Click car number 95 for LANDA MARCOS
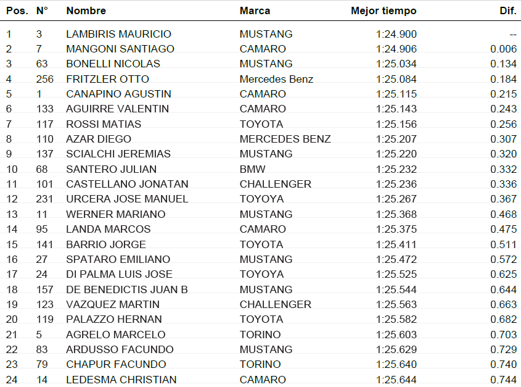 41,229
